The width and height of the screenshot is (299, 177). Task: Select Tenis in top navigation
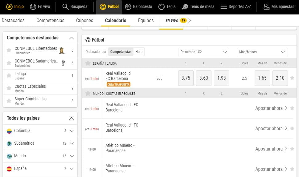coord(167,7)
